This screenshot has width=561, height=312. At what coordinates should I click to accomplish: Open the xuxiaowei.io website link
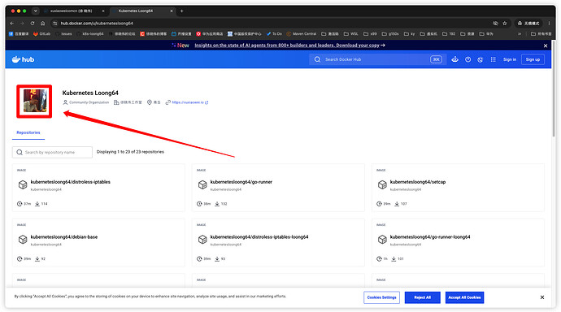tap(190, 102)
